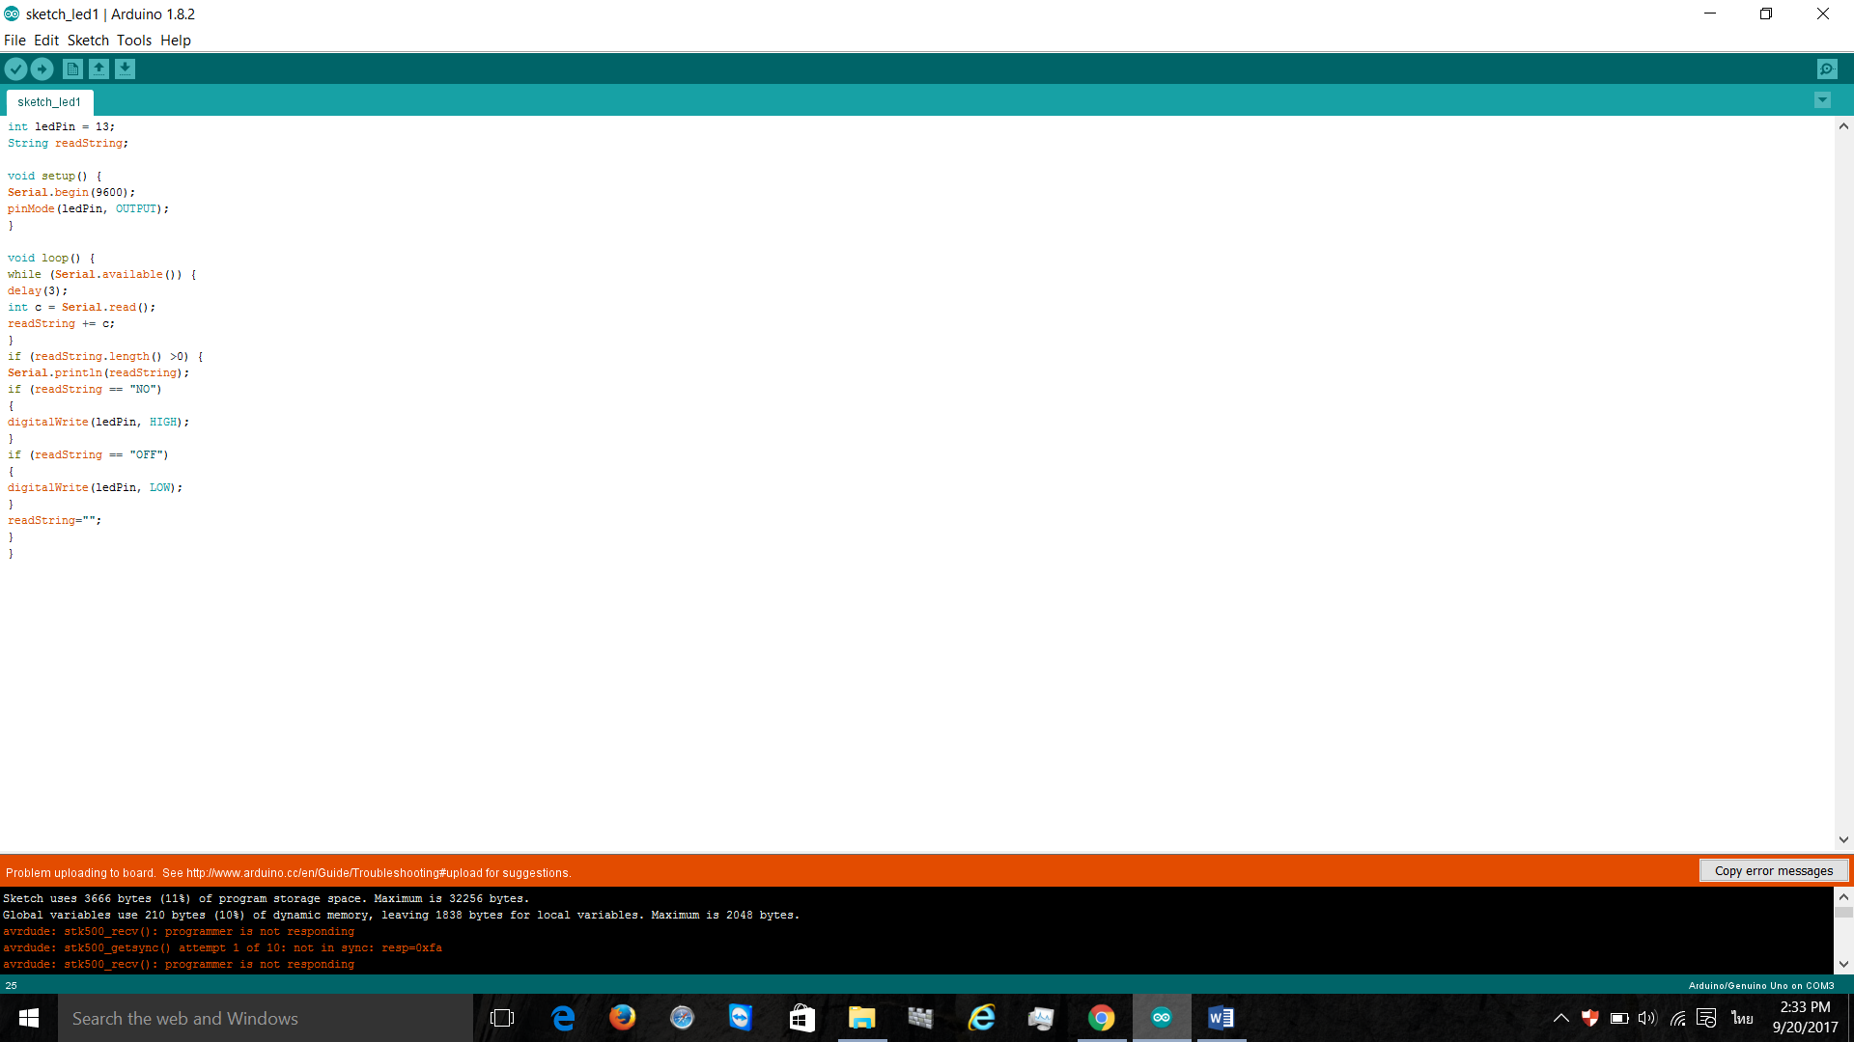Click the 'pinMode(ledPin, OUTPUT);' line
The image size is (1854, 1042).
click(x=88, y=208)
